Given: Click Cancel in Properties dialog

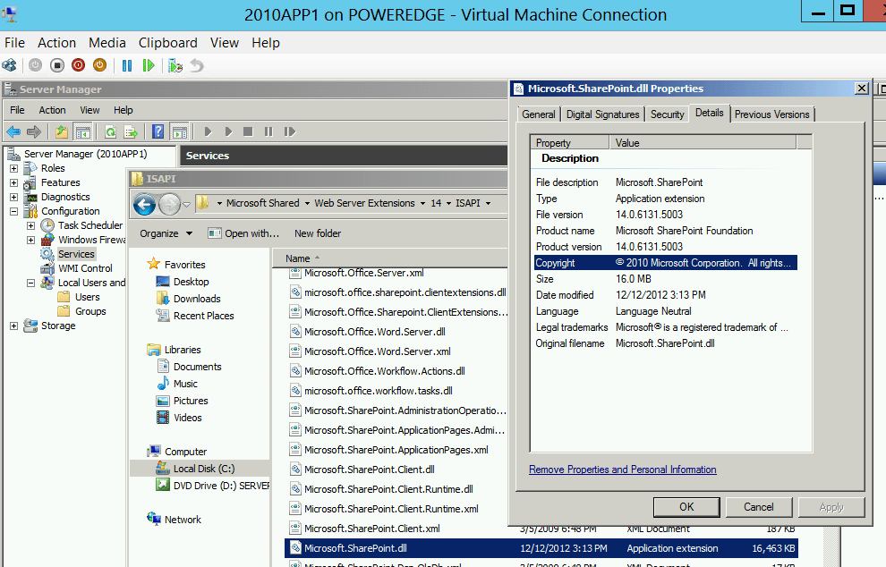Looking at the screenshot, I should [x=758, y=507].
